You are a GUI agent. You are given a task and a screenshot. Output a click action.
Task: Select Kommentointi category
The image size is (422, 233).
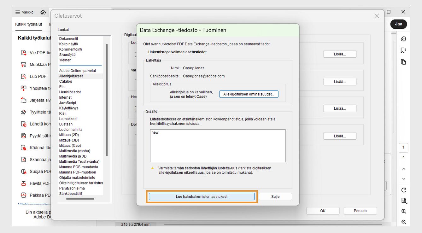click(x=71, y=49)
